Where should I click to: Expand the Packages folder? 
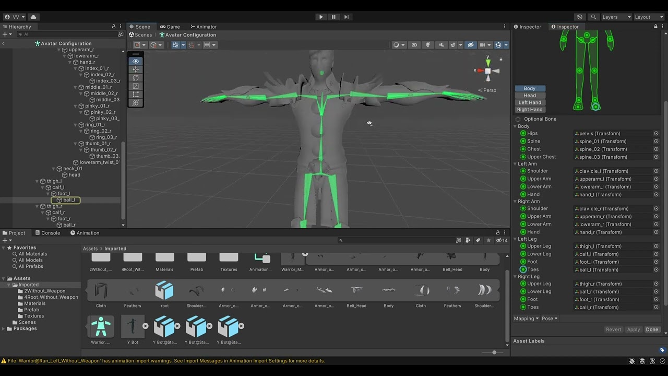point(4,329)
